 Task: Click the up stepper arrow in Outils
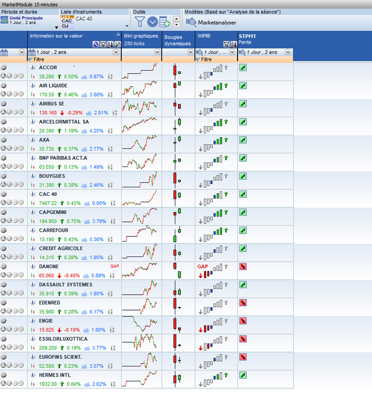click(x=176, y=19)
